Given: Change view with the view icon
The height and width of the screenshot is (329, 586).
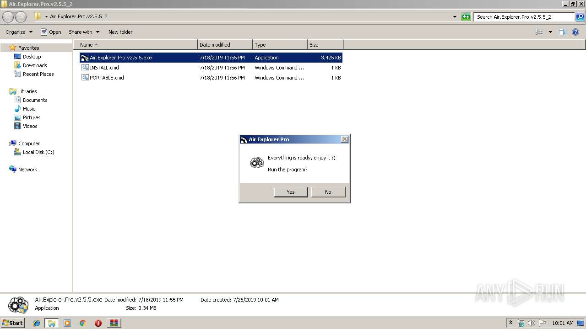Looking at the screenshot, I should tap(539, 32).
